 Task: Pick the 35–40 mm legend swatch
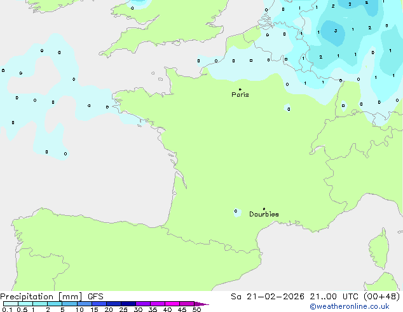158,304
